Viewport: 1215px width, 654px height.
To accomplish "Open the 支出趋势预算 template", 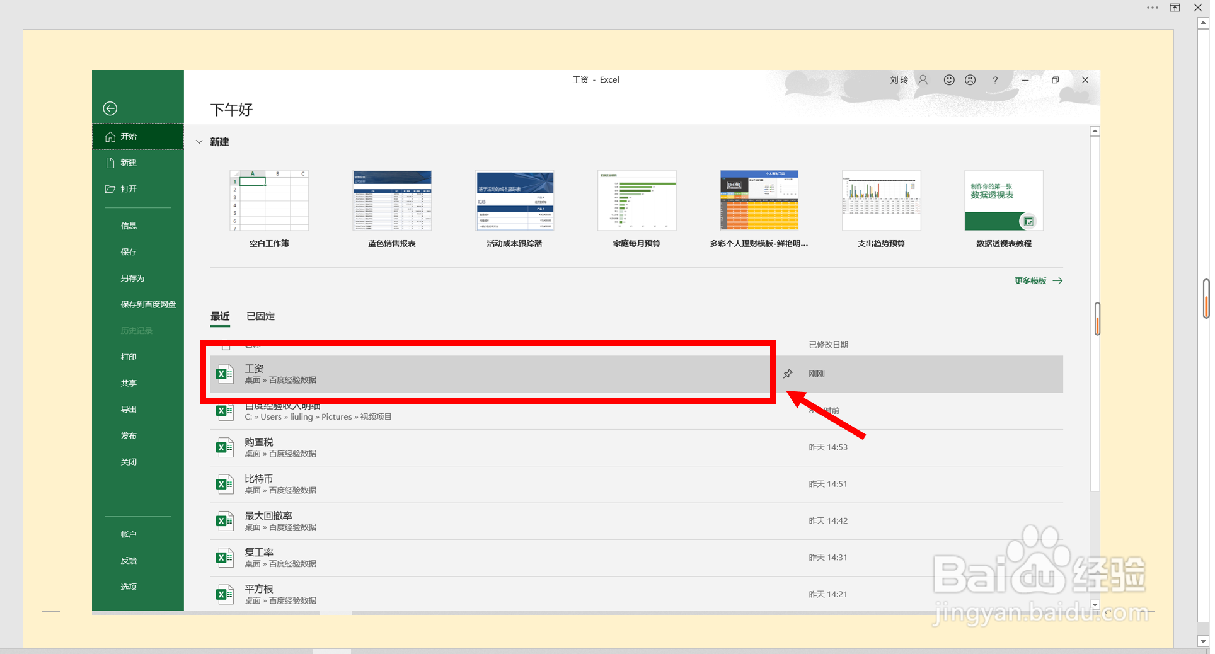I will (x=881, y=209).
